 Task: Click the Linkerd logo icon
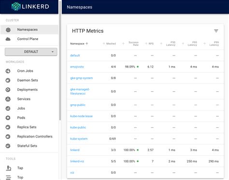point(16,7)
